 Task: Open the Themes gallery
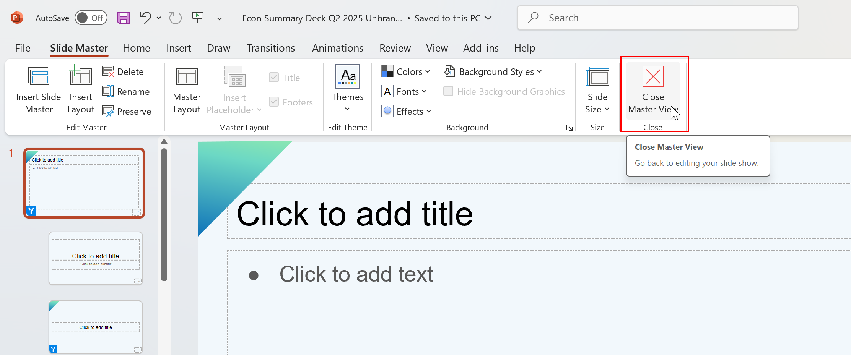(x=347, y=89)
